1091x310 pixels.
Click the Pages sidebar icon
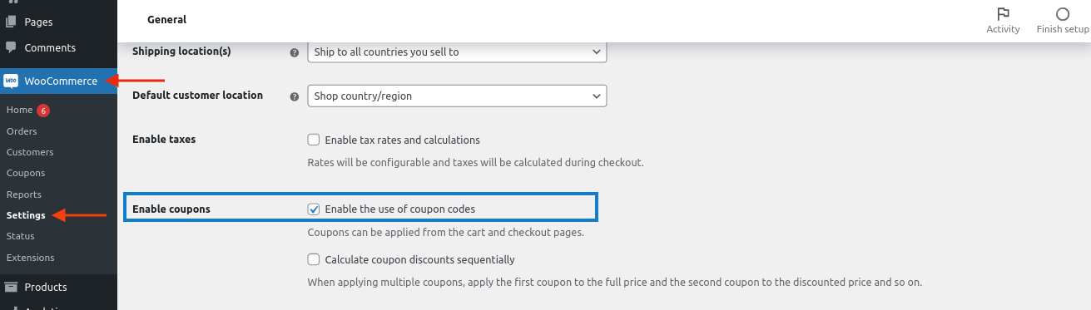(11, 22)
